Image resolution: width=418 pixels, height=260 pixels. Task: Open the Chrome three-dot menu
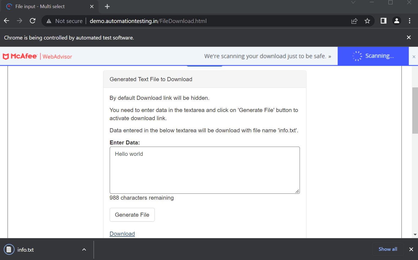[x=410, y=21]
